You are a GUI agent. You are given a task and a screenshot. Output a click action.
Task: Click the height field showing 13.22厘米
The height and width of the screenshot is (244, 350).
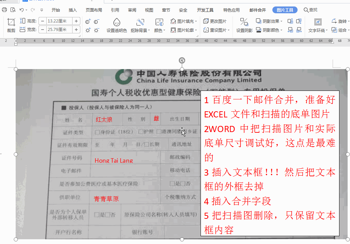59,21
